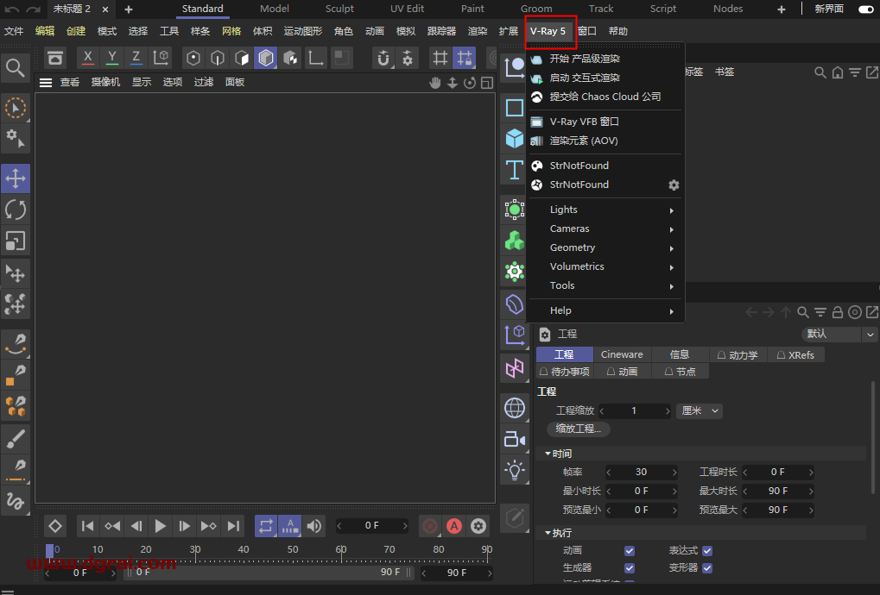
Task: Enable the snap magnet icon
Action: pos(383,57)
